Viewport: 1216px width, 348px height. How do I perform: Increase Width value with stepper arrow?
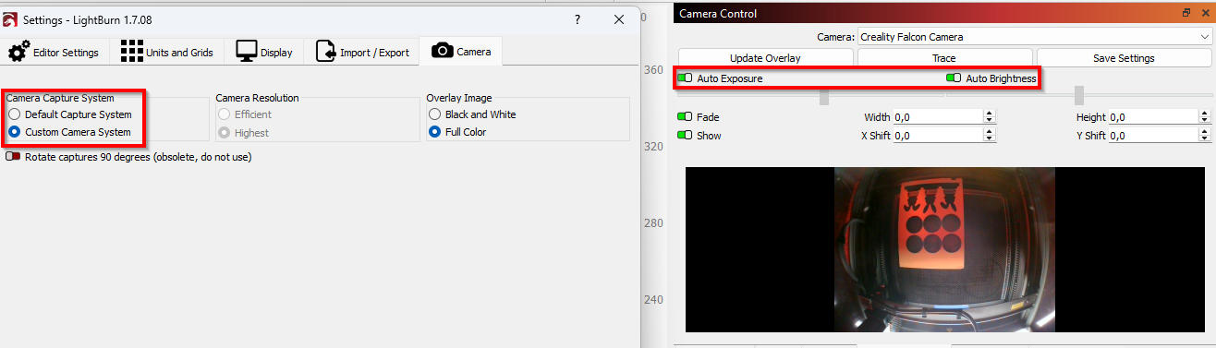click(990, 114)
